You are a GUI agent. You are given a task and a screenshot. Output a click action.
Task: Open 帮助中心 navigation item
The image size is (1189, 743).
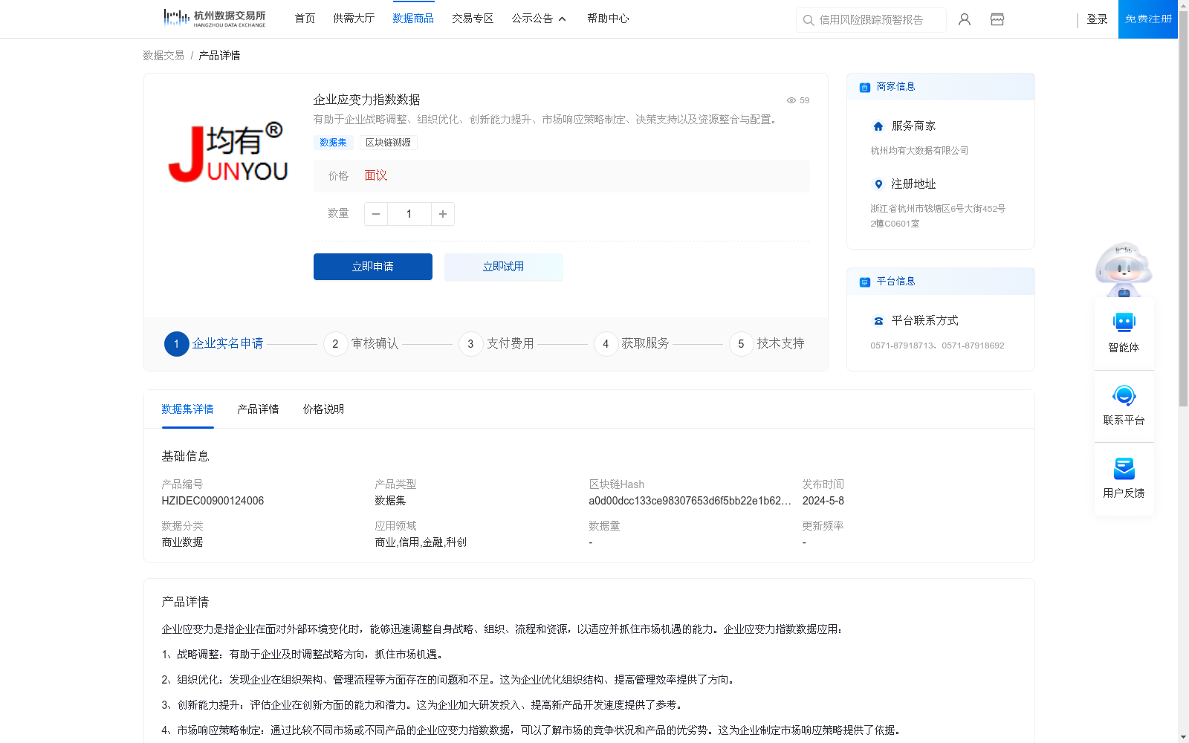pos(608,19)
